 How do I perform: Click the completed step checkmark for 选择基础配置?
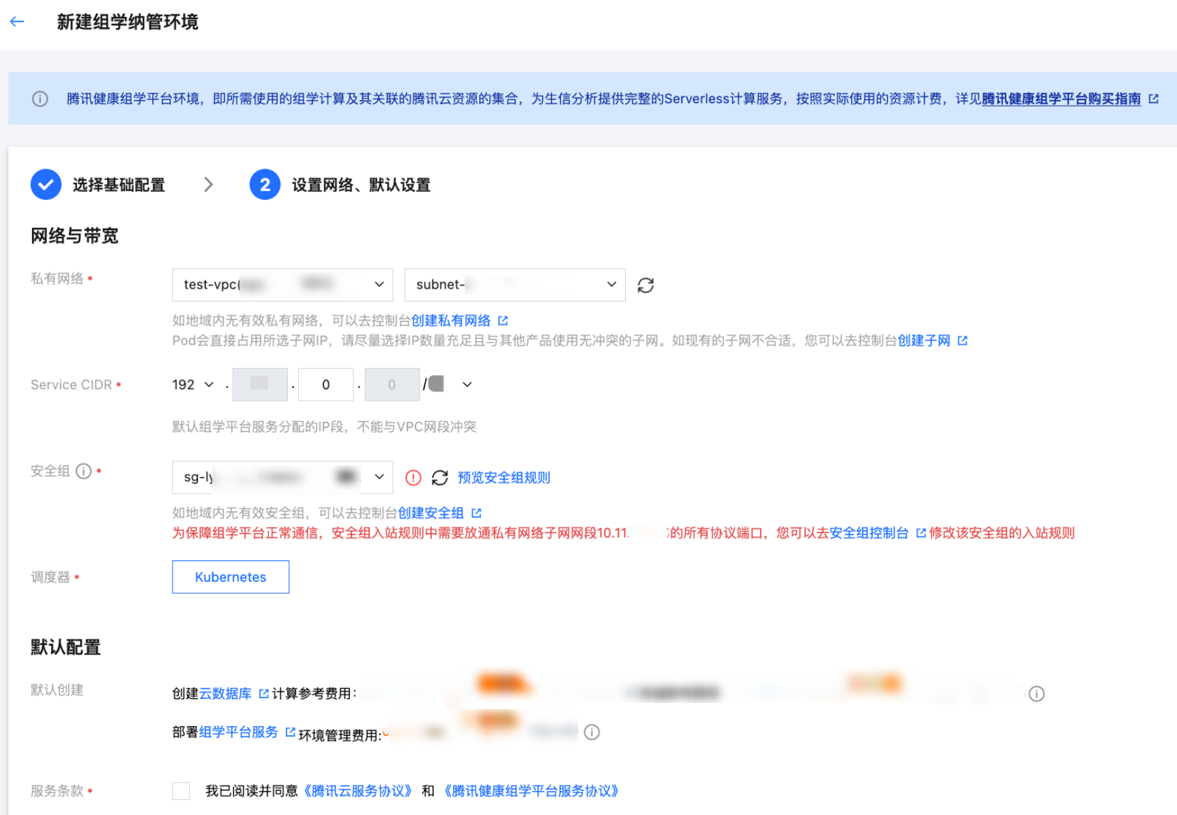pos(46,185)
